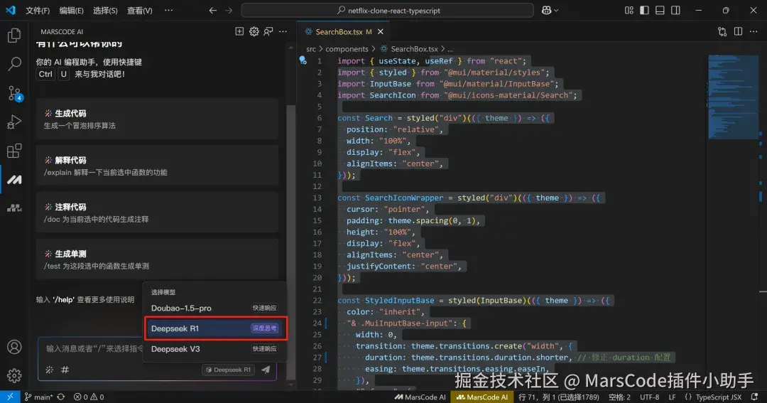
Task: Click the 解释代码 suggestion card
Action: (158, 166)
